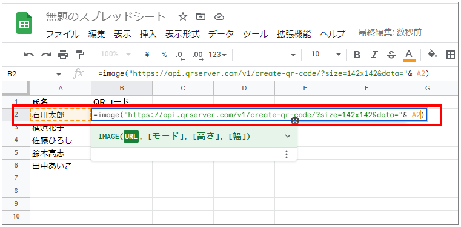This screenshot has height=227, width=461.
Task: Open the name box dropdown arrow
Action: click(59, 75)
